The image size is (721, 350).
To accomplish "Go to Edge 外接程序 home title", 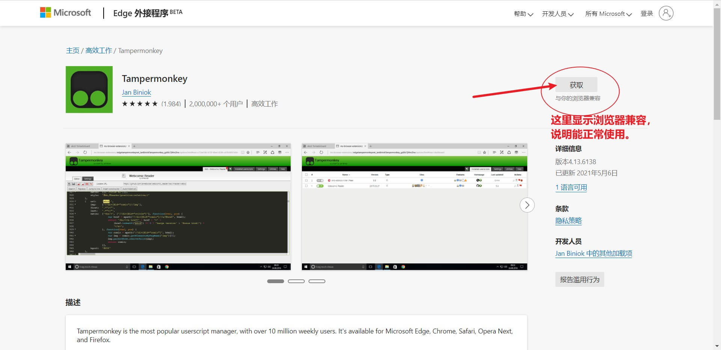I will click(148, 13).
